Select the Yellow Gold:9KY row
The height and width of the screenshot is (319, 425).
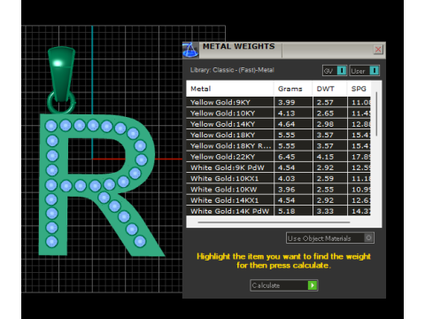[278, 102]
